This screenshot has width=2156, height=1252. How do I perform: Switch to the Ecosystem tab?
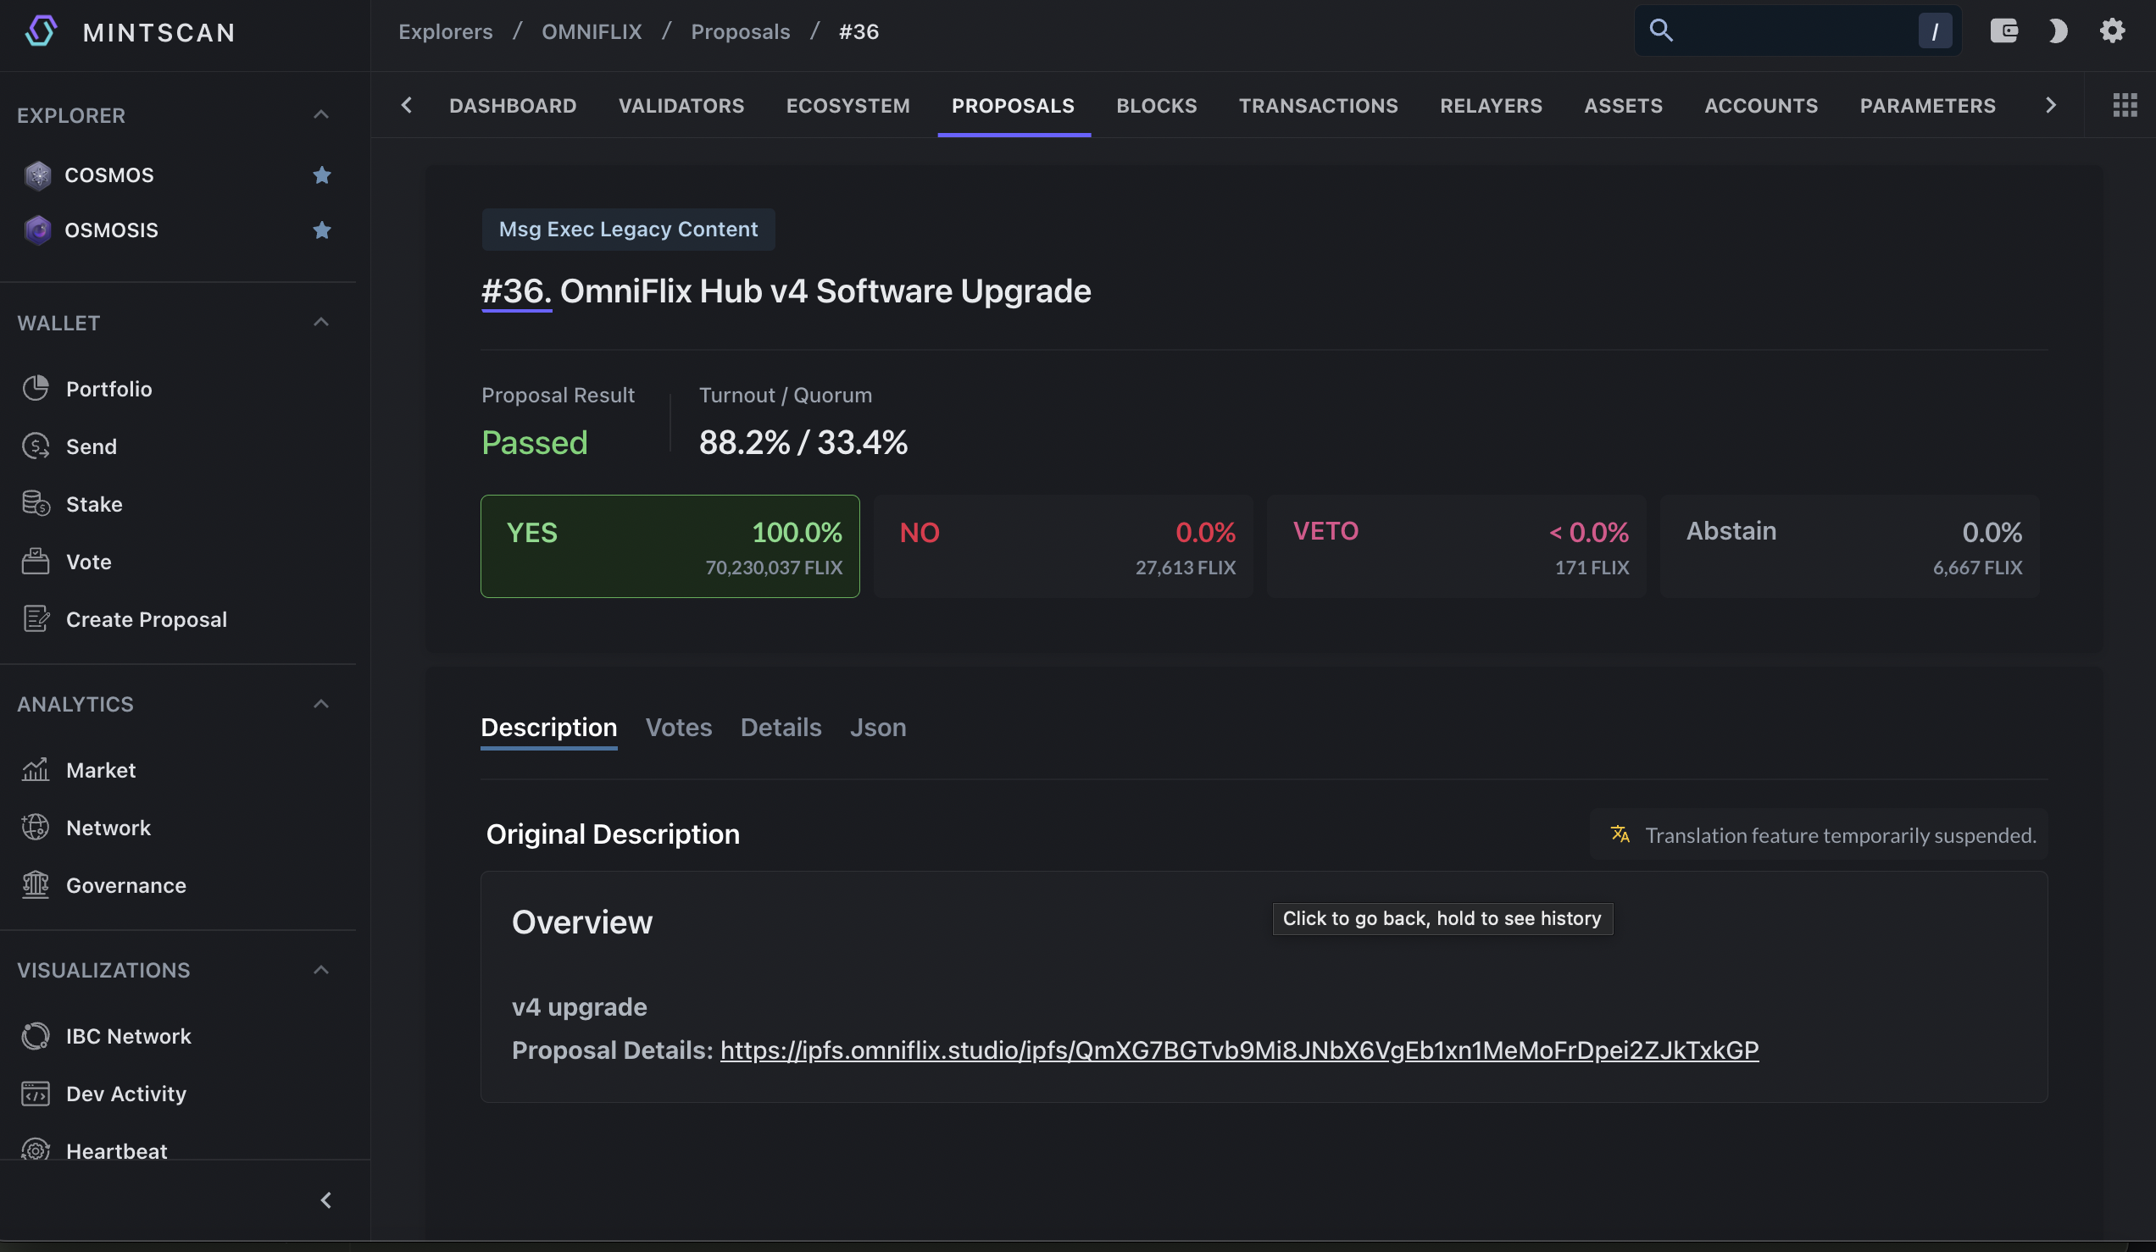point(847,105)
